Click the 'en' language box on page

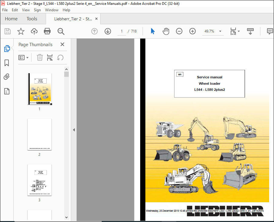pyautogui.click(x=180, y=74)
